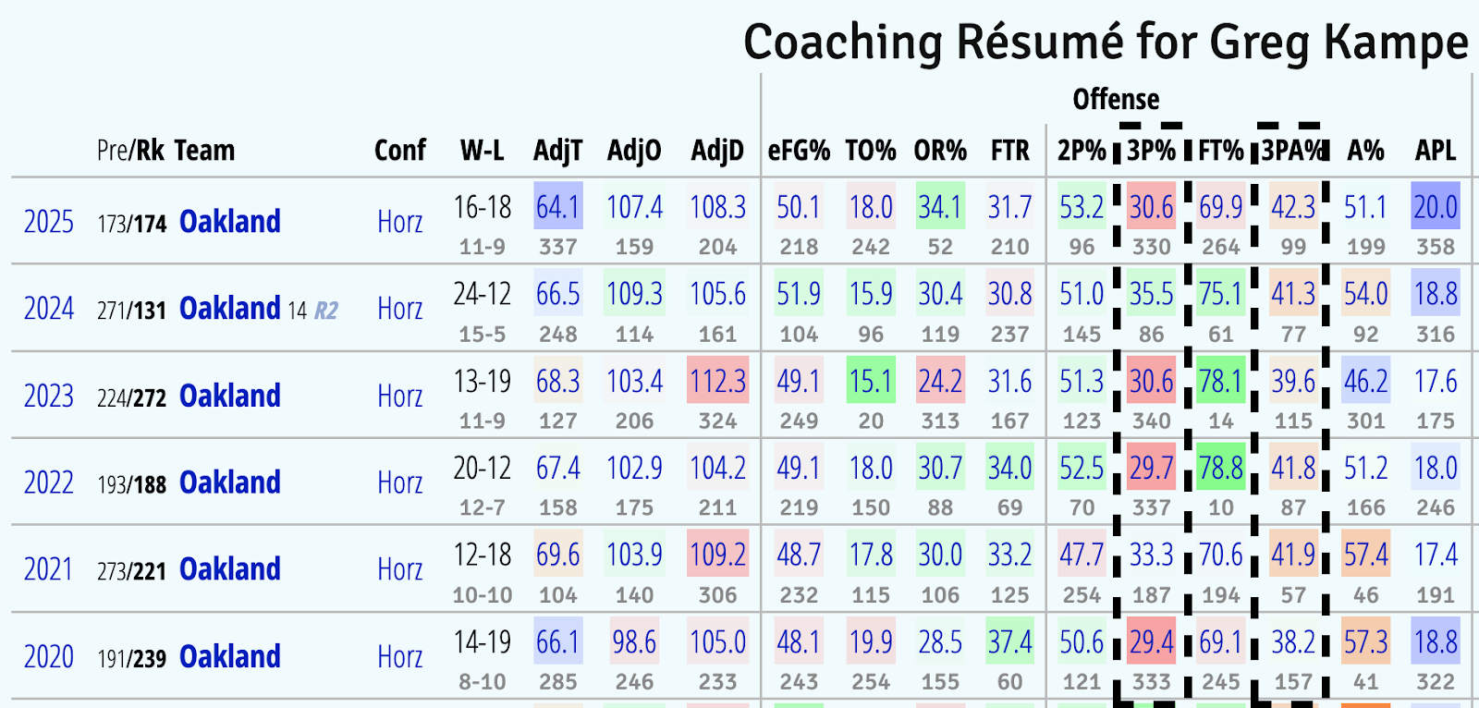Click the TO% column header
The height and width of the screenshot is (708, 1479).
tap(870, 151)
